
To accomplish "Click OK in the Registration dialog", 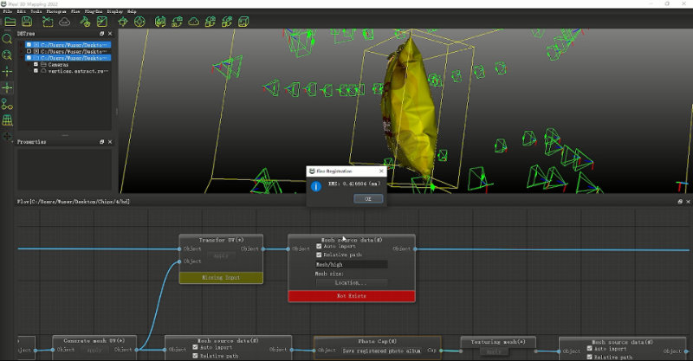I will click(x=368, y=199).
